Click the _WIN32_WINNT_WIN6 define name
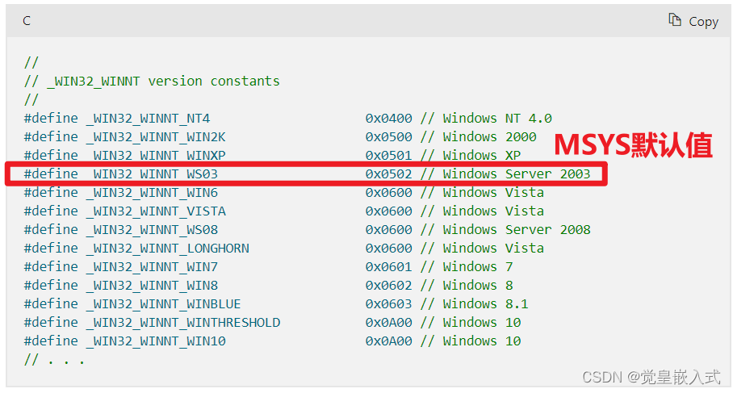Viewport: 733px width, 393px height. (x=153, y=193)
